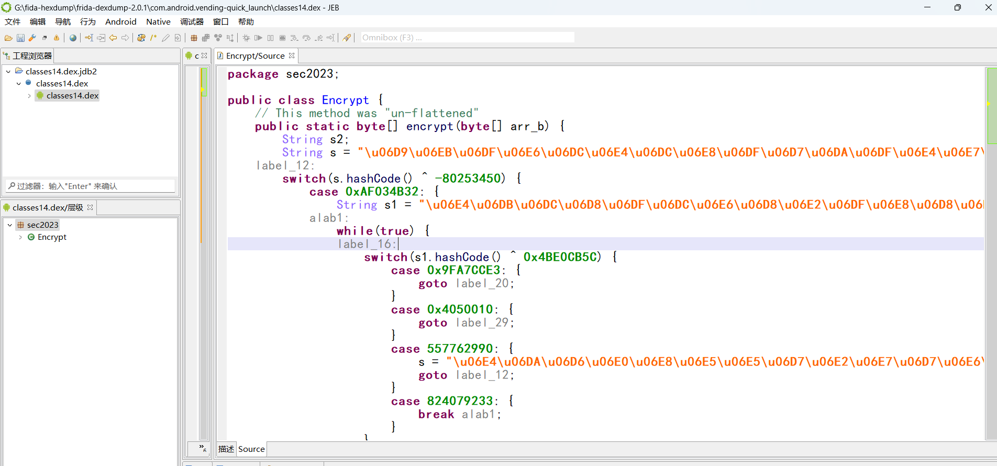Click the decompile gears icon
This screenshot has height=466, width=997.
coord(141,38)
